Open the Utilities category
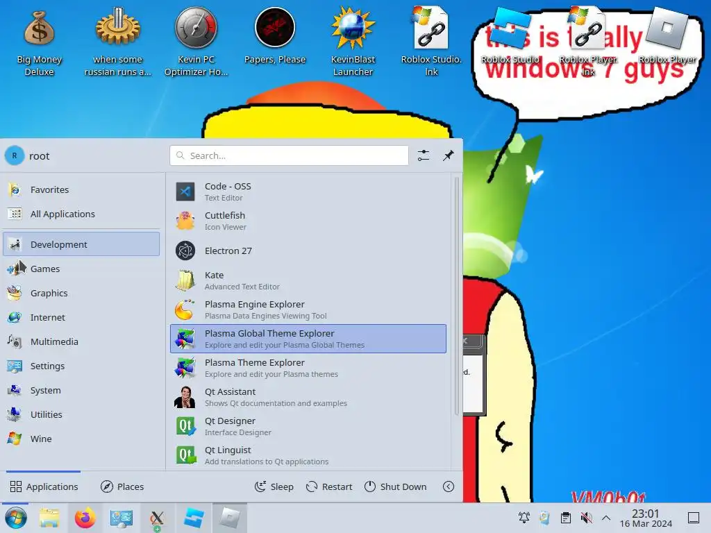 pyautogui.click(x=82, y=415)
